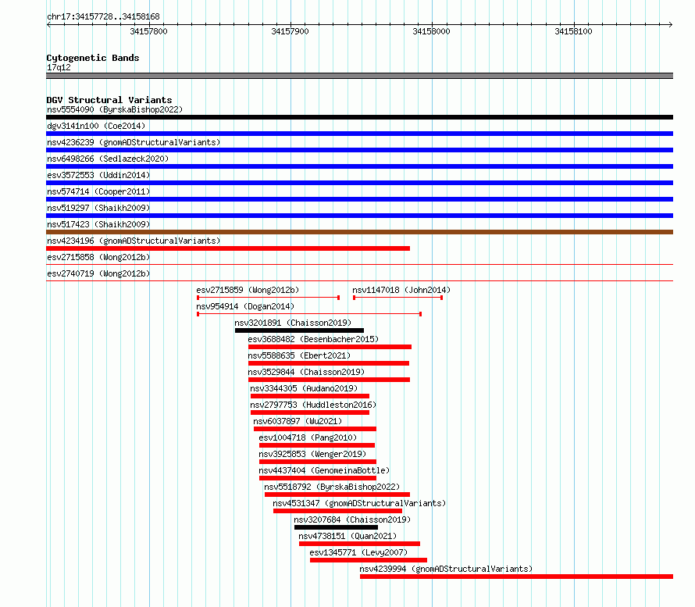Click the red bar under esv3688482
This screenshot has height=607, width=695.
coord(330,347)
